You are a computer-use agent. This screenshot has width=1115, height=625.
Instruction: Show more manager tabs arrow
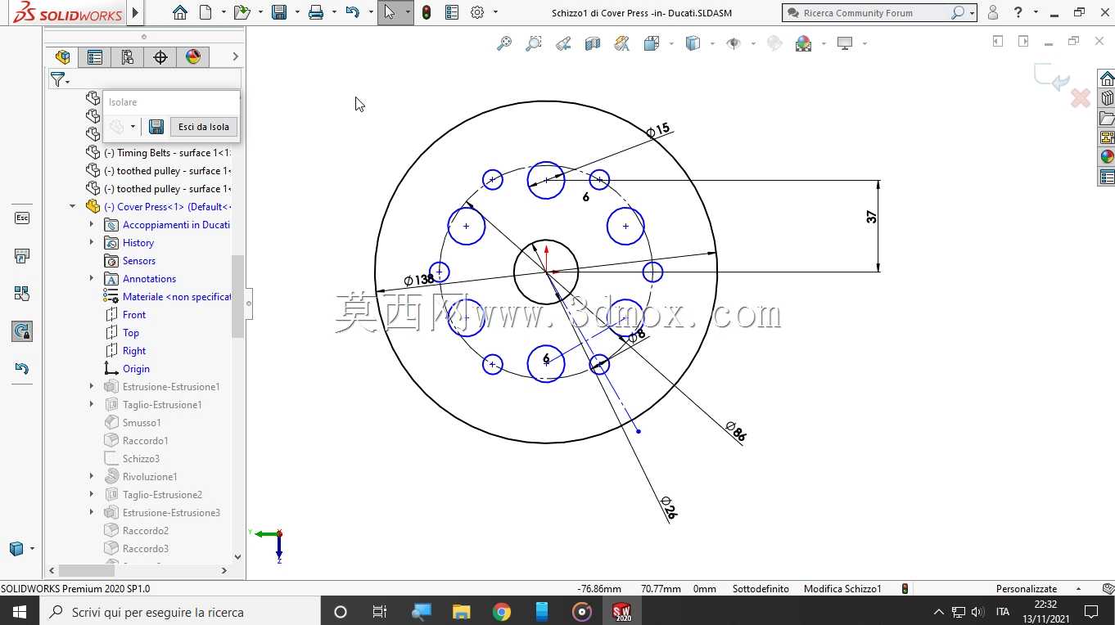click(235, 56)
